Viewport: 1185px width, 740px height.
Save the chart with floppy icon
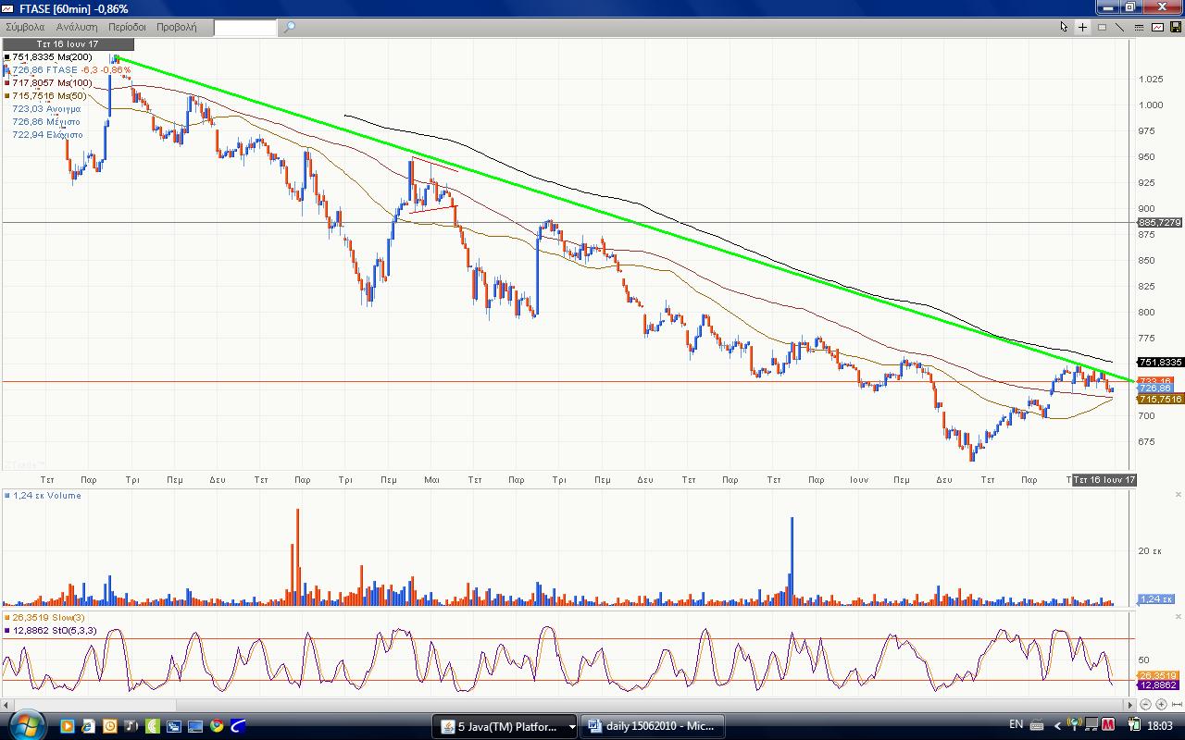click(1176, 27)
